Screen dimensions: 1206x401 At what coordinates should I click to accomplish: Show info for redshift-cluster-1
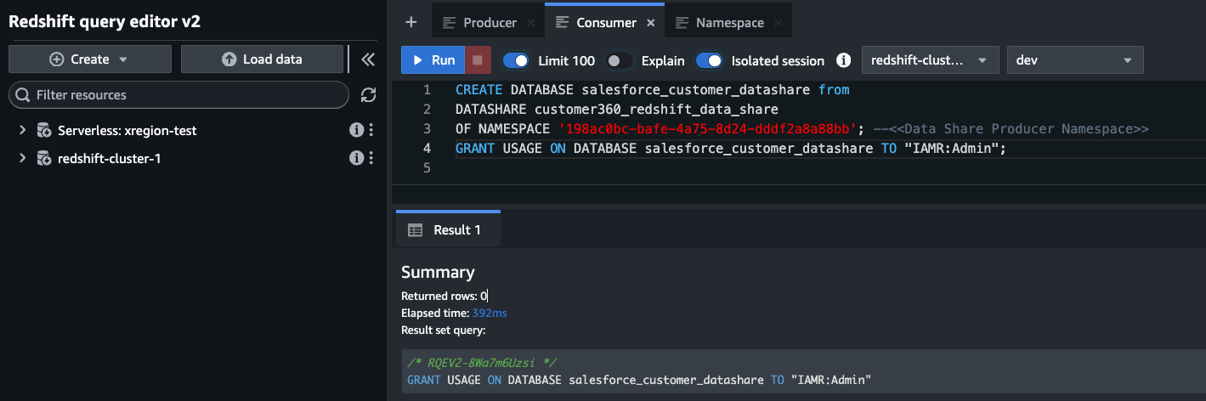coord(357,158)
